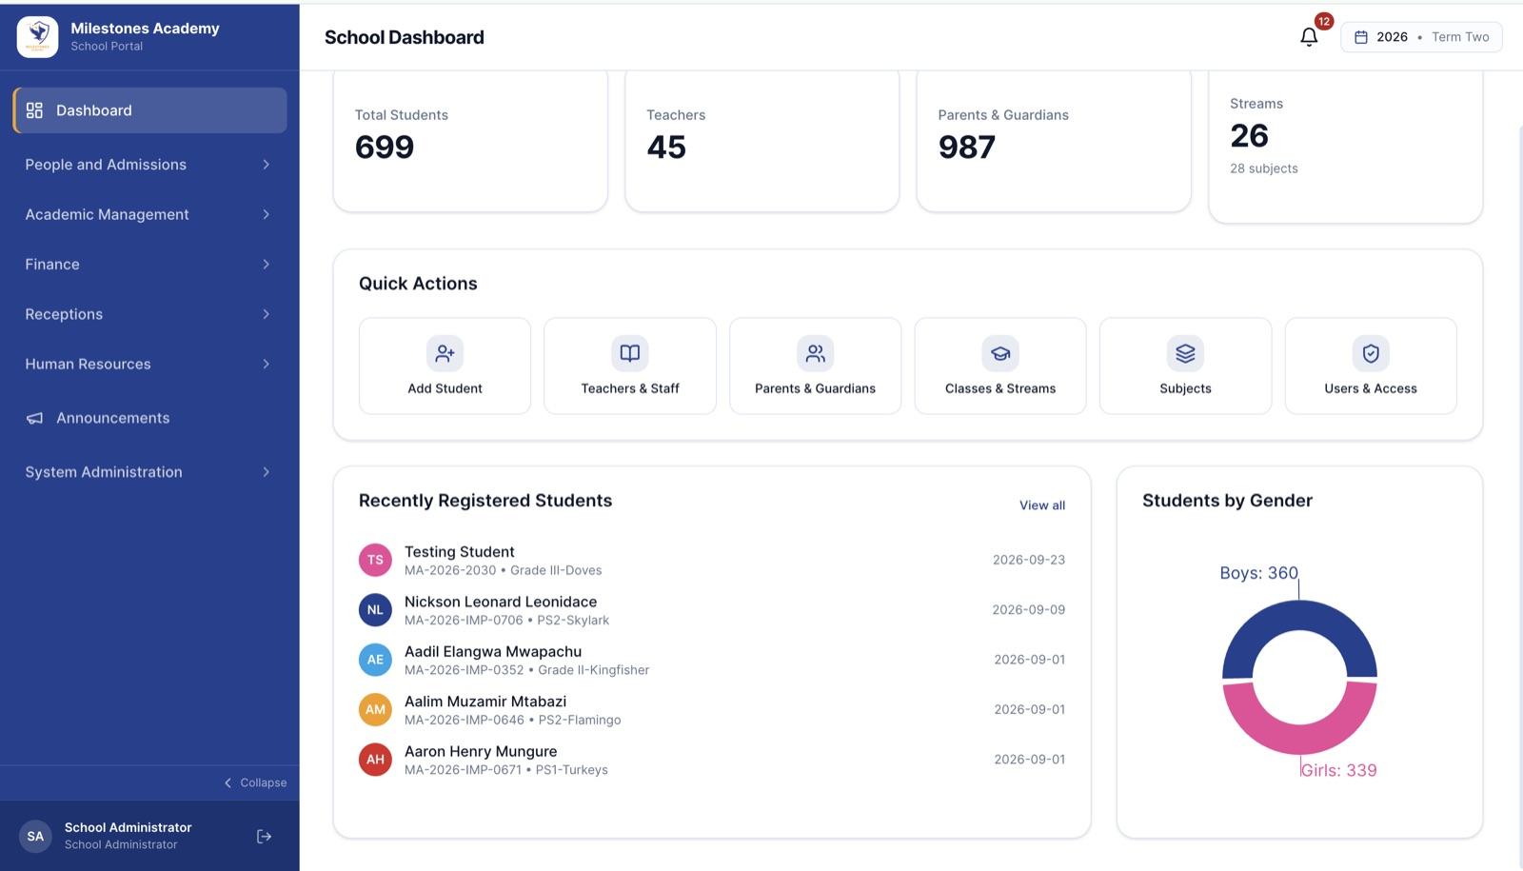Click the blue Boys donut segment

[1299, 617]
